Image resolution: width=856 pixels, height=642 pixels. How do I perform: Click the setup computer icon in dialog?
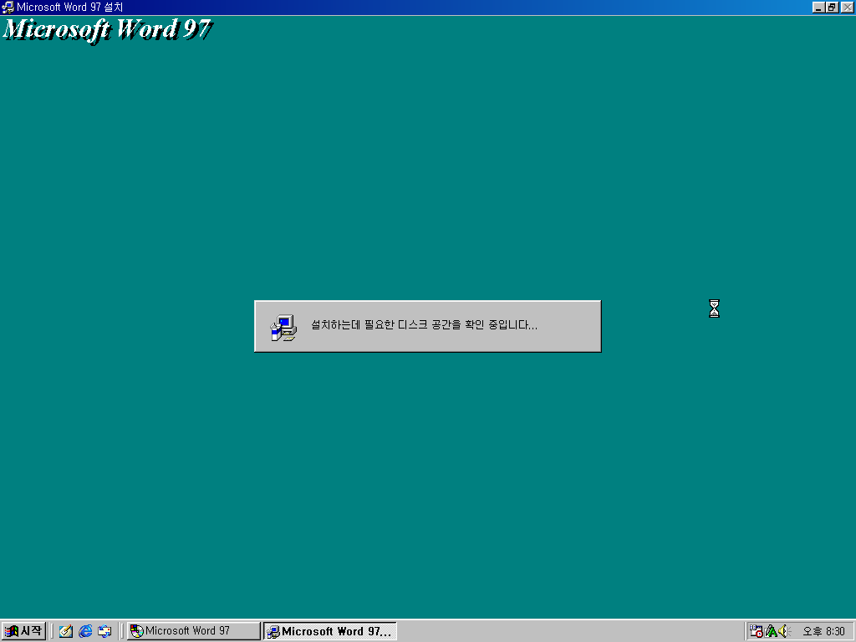[x=283, y=328]
